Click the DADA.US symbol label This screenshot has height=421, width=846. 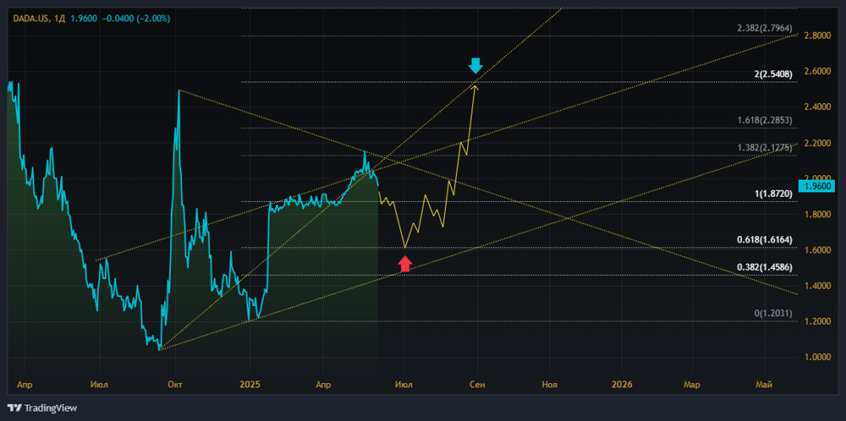(x=31, y=19)
